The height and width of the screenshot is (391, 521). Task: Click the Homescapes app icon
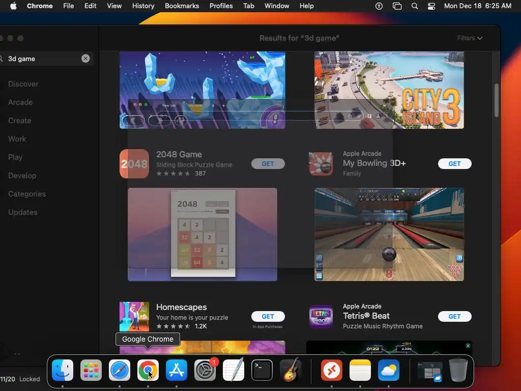134,316
